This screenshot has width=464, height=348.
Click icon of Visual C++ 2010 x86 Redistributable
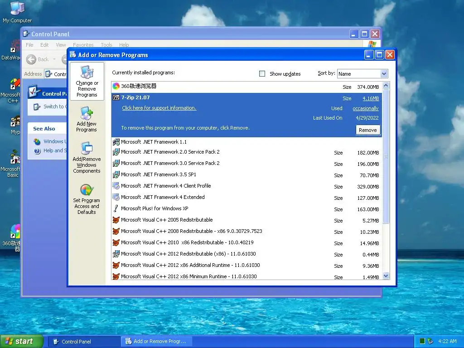point(116,243)
